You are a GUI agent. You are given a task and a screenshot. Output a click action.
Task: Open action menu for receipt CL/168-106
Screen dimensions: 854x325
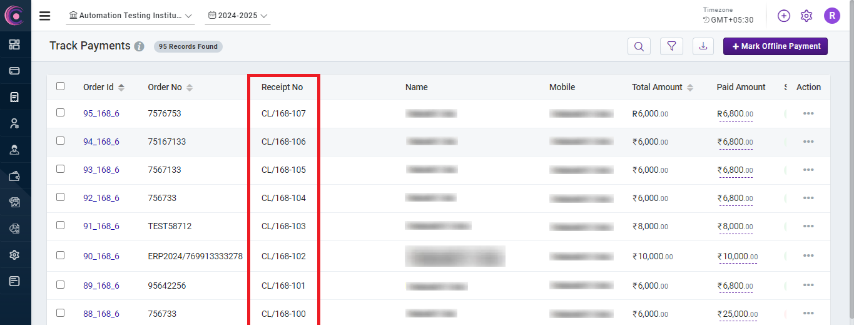click(x=808, y=142)
